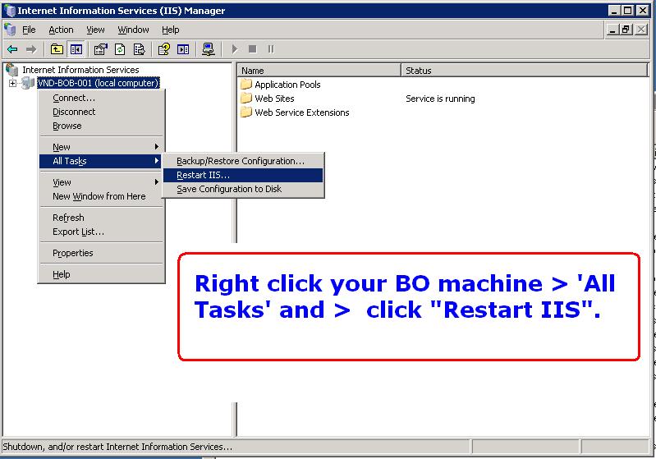656x459 pixels.
Task: Click the MMC console icon beside File
Action: tap(10, 30)
